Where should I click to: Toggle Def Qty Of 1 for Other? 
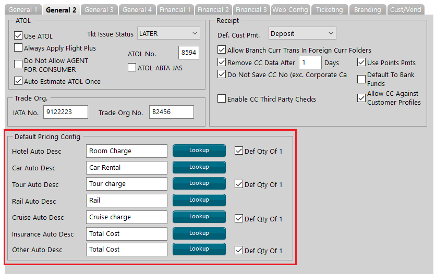click(x=239, y=250)
